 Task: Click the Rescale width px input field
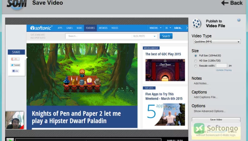(221, 66)
